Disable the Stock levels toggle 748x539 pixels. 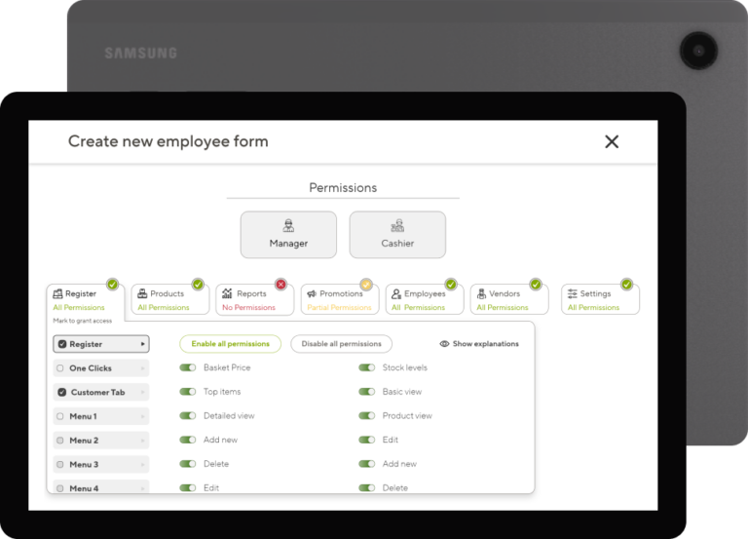click(367, 367)
